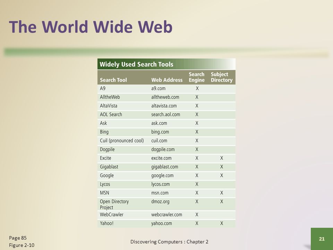Select the 'MSN' search tool cell

point(104,193)
